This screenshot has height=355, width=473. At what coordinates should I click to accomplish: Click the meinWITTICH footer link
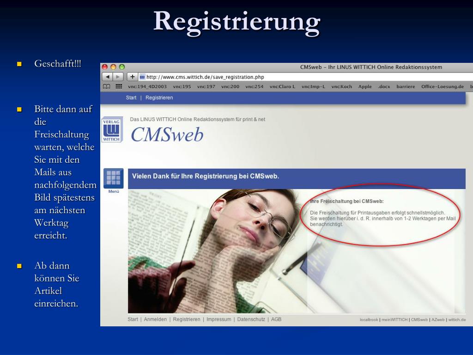click(x=394, y=320)
